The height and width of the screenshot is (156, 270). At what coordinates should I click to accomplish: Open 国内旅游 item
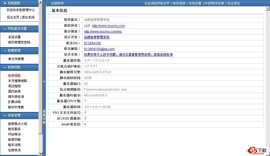click(x=14, y=91)
